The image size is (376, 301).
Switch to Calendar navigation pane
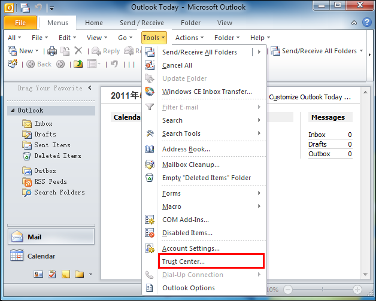click(51, 256)
